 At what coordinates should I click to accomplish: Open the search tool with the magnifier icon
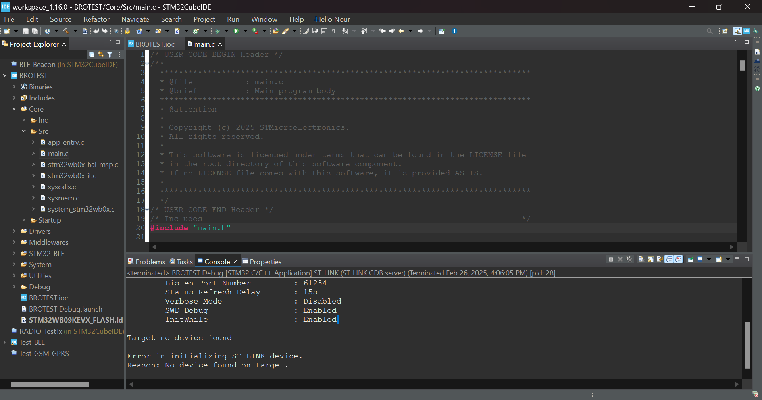tap(710, 31)
